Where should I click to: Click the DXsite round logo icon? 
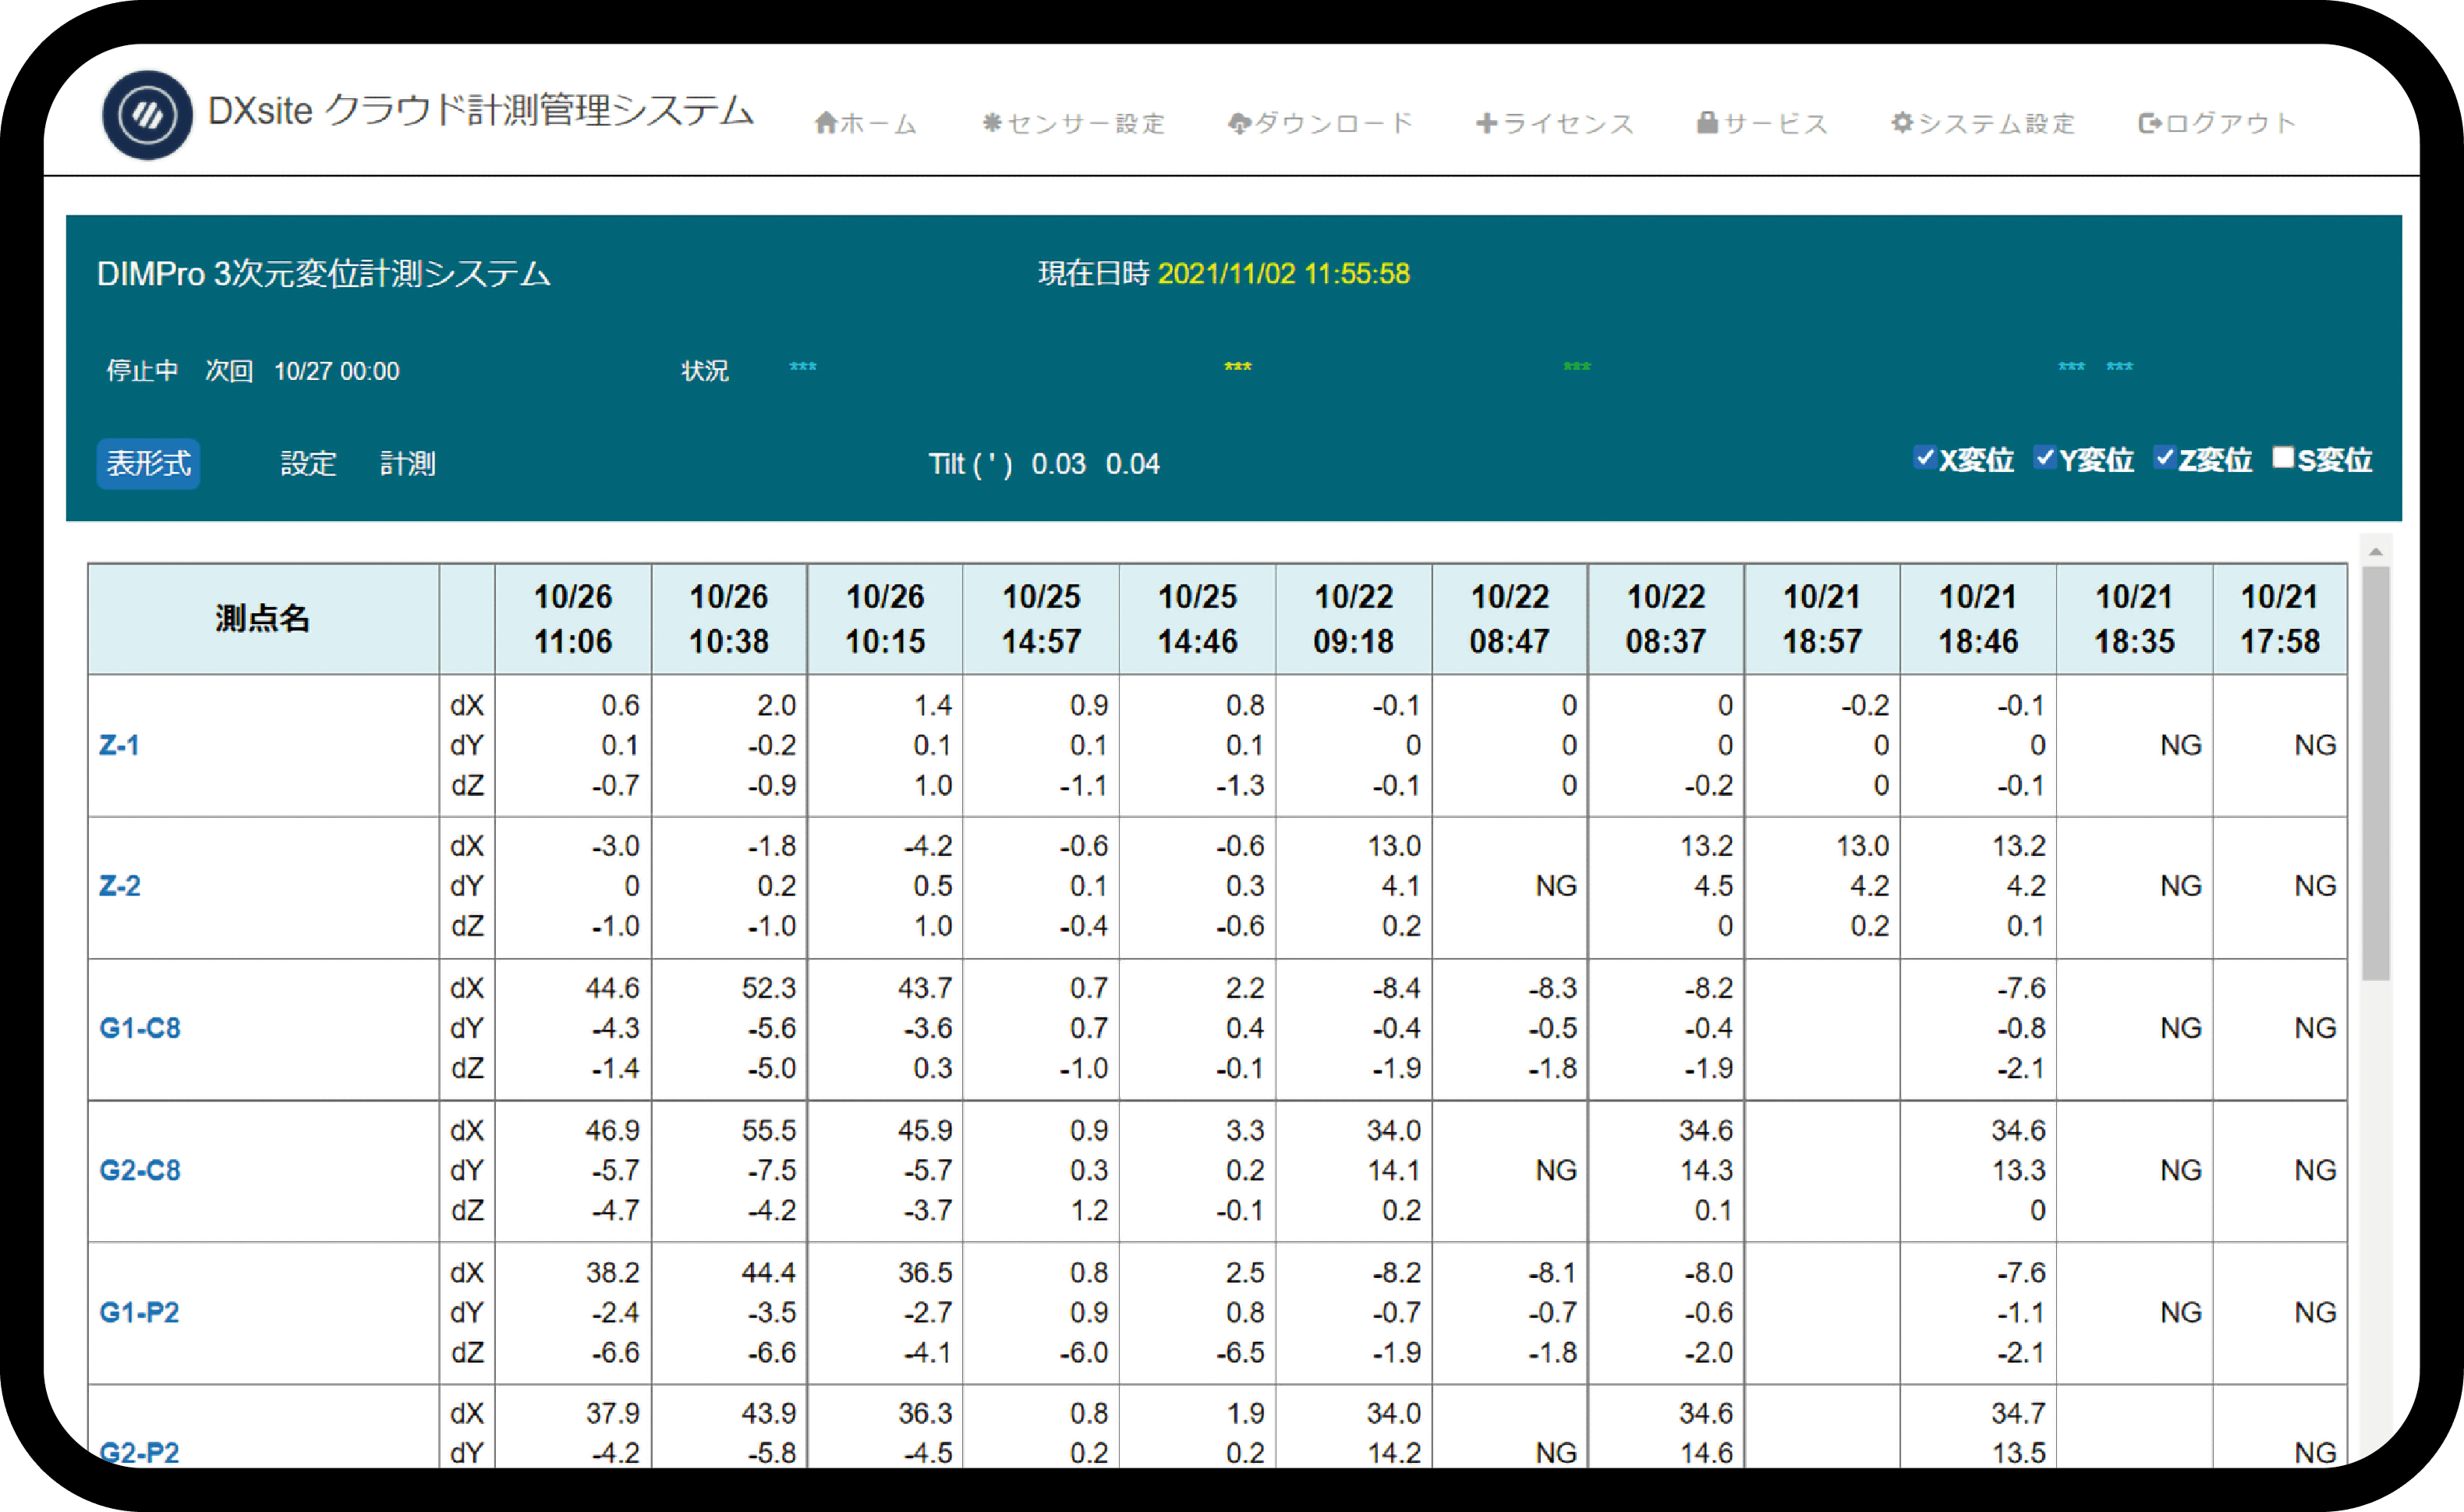pos(147,115)
